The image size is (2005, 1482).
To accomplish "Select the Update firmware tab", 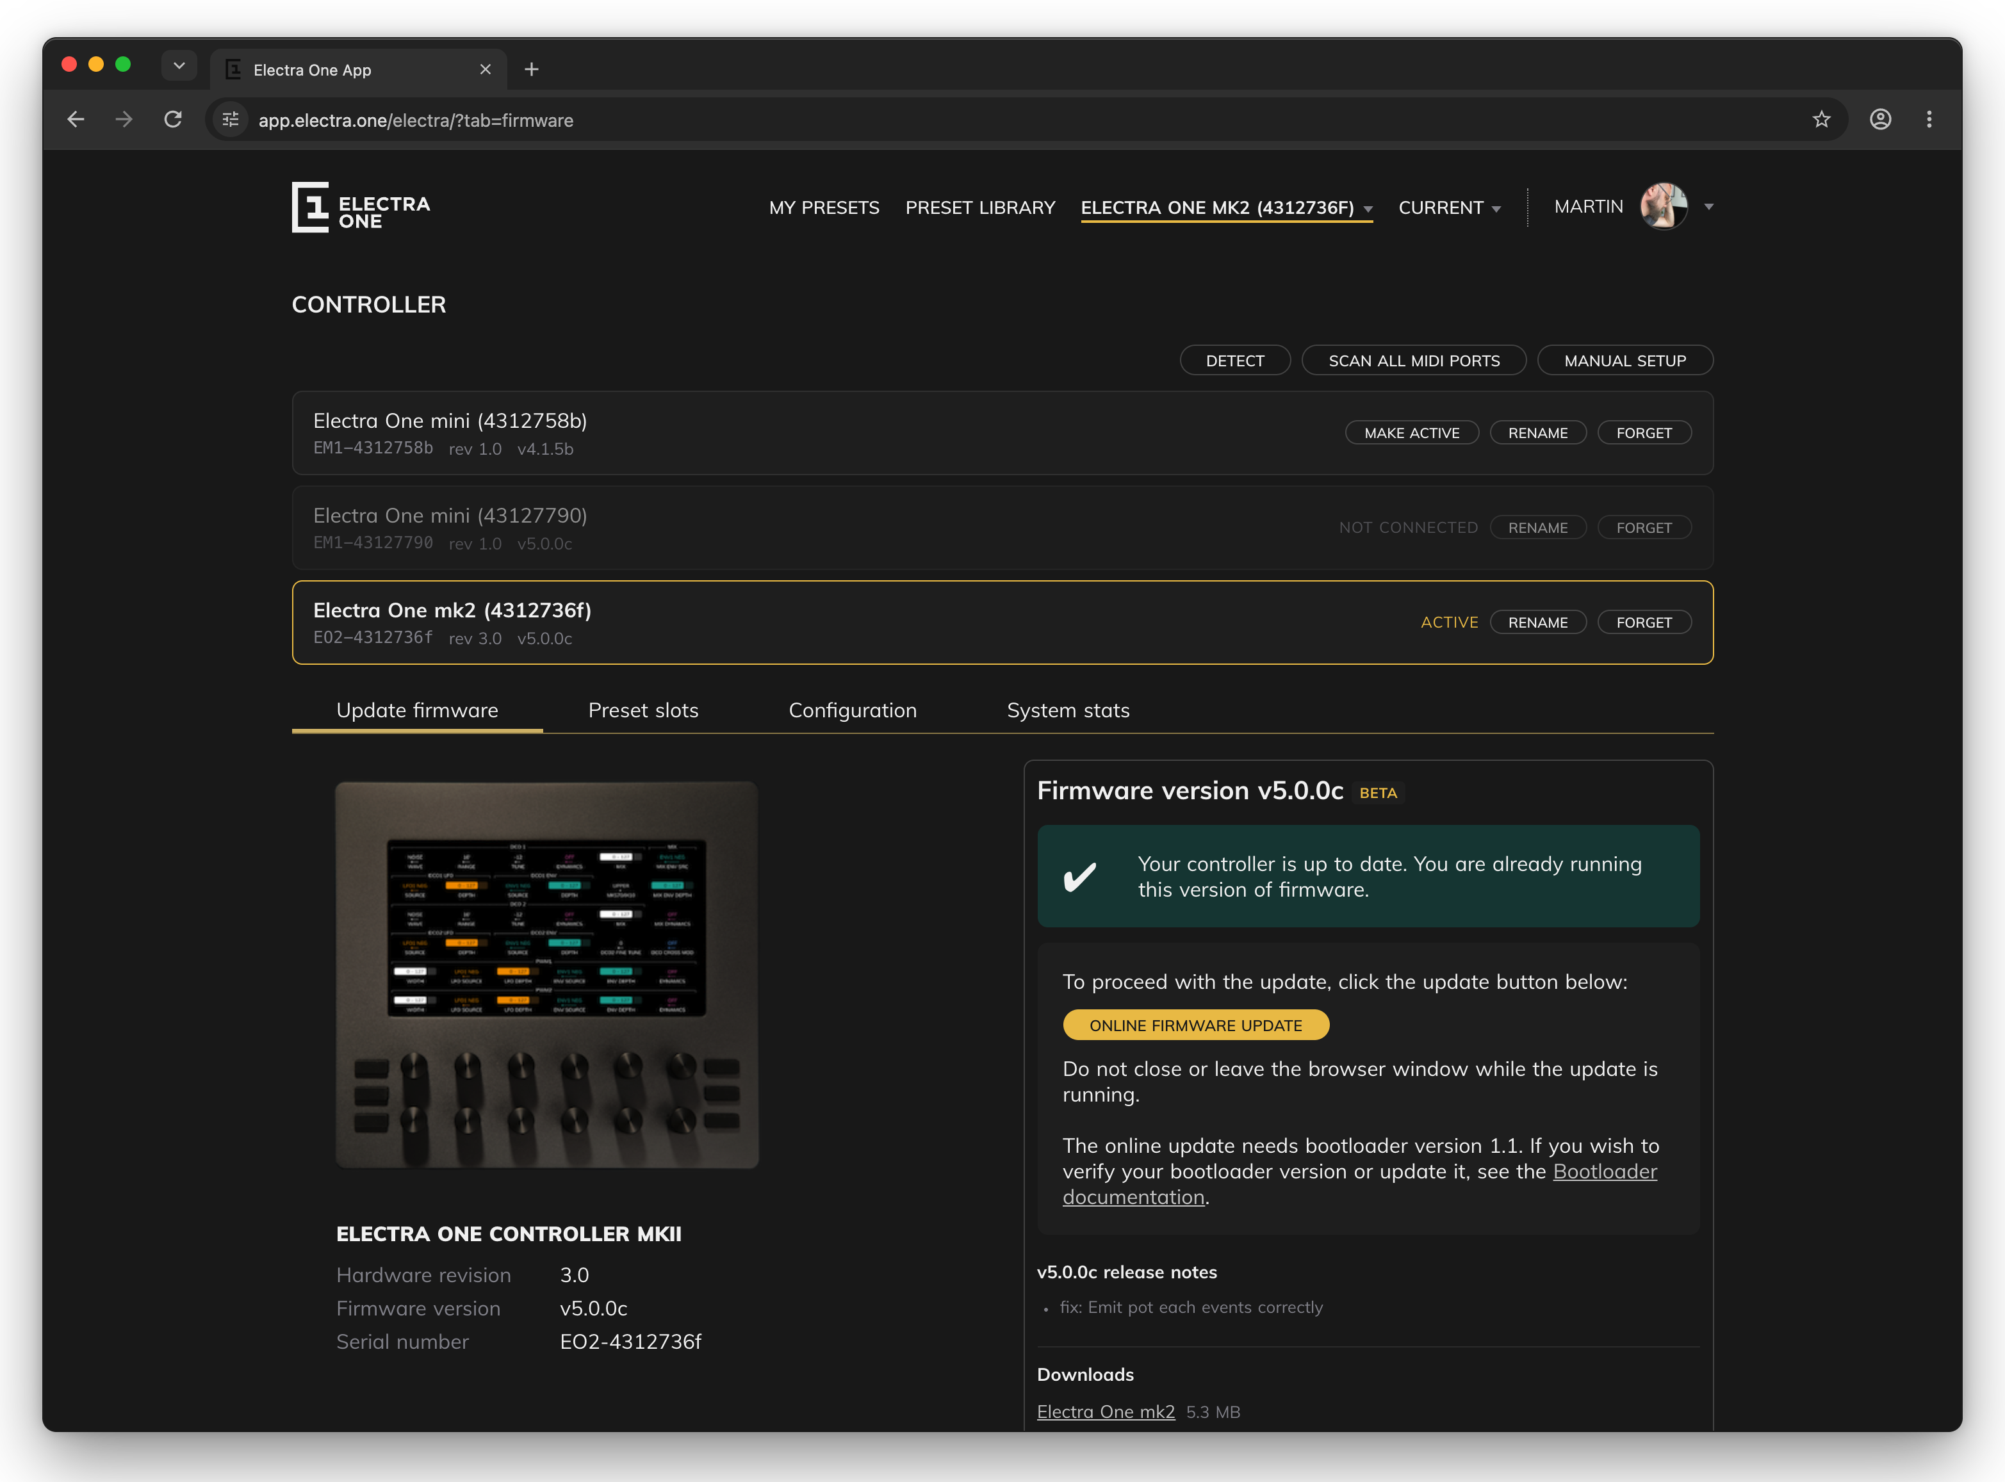I will click(x=417, y=710).
